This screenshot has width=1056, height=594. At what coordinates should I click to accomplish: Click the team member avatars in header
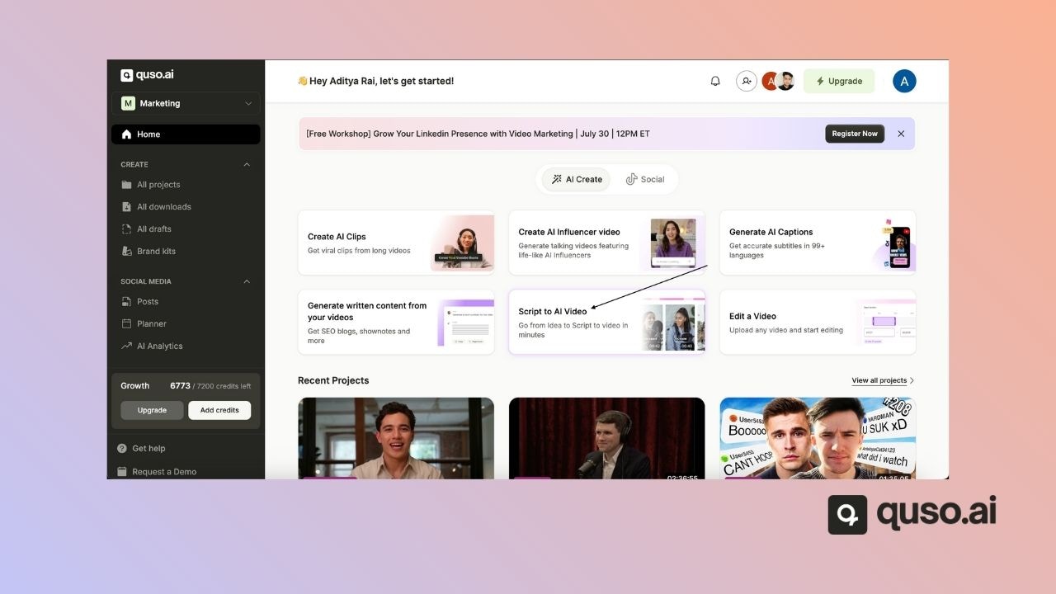[778, 81]
